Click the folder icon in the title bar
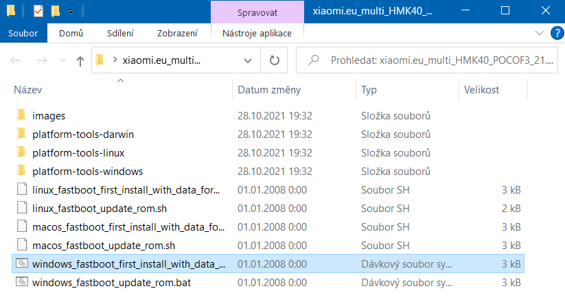565x304 pixels. (x=11, y=11)
